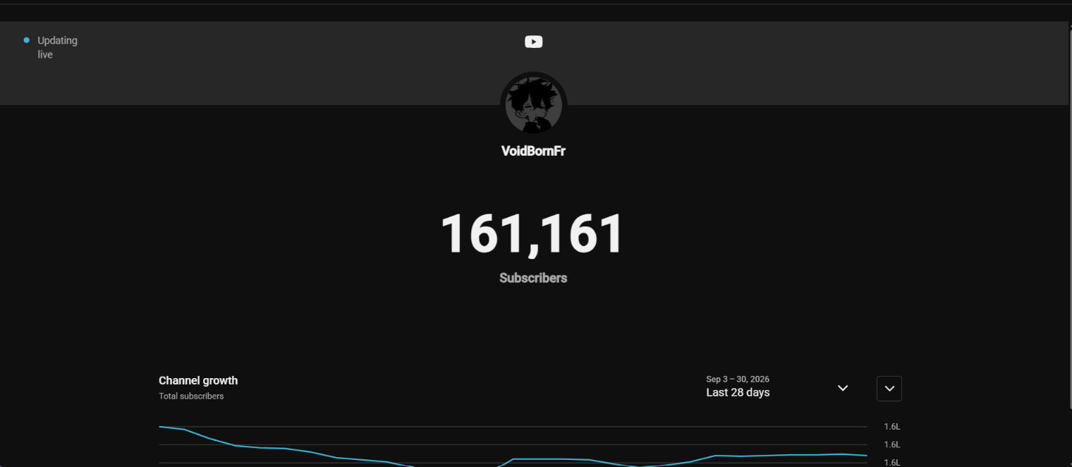This screenshot has height=467, width=1072.
Task: Open the VoidBornFr channel avatar
Action: click(x=534, y=105)
